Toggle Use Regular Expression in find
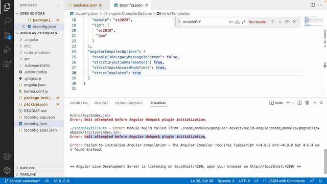327x184 pixels. (x=243, y=21)
